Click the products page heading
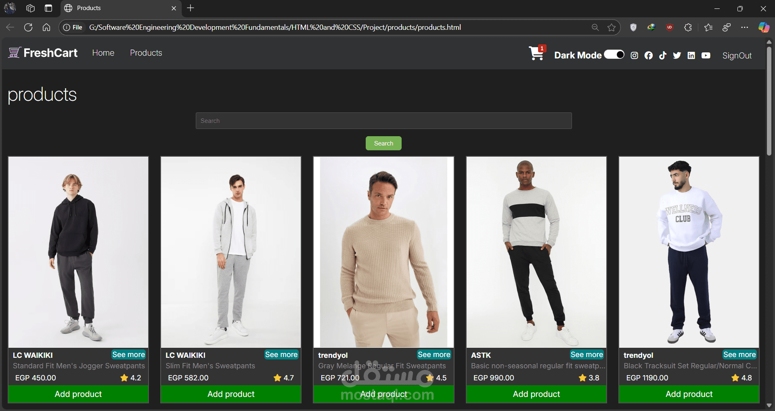The height and width of the screenshot is (411, 775). [42, 95]
